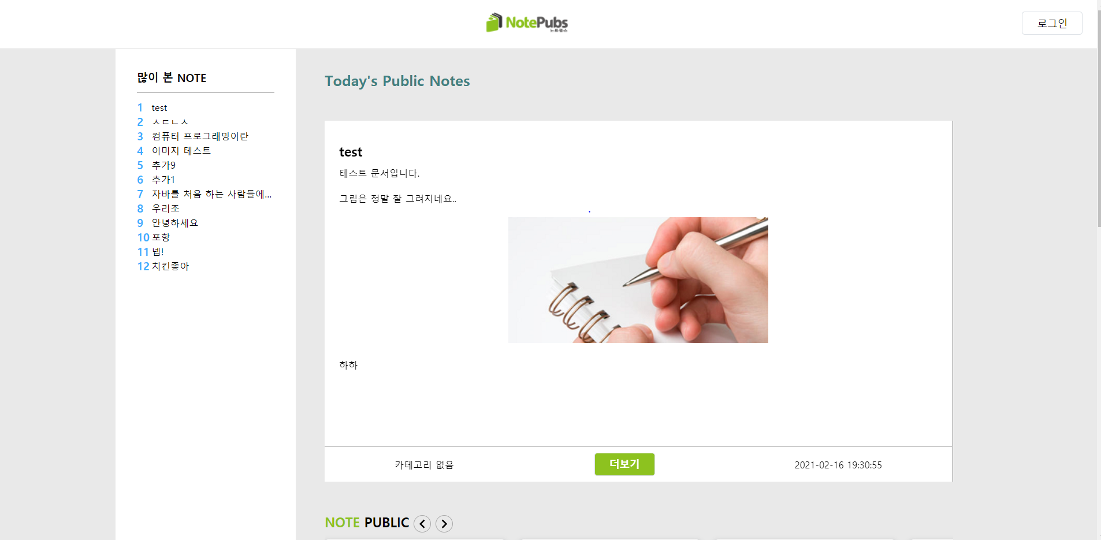Open popular note '안녕하세요'
The image size is (1101, 540).
[175, 223]
